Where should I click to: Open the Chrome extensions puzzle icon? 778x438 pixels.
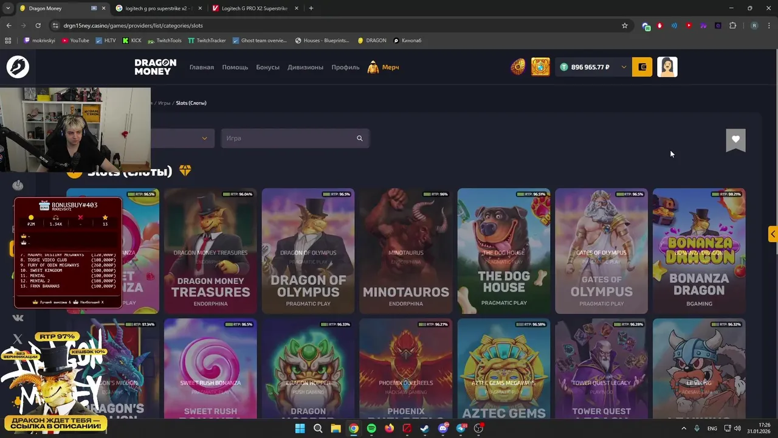pos(732,26)
